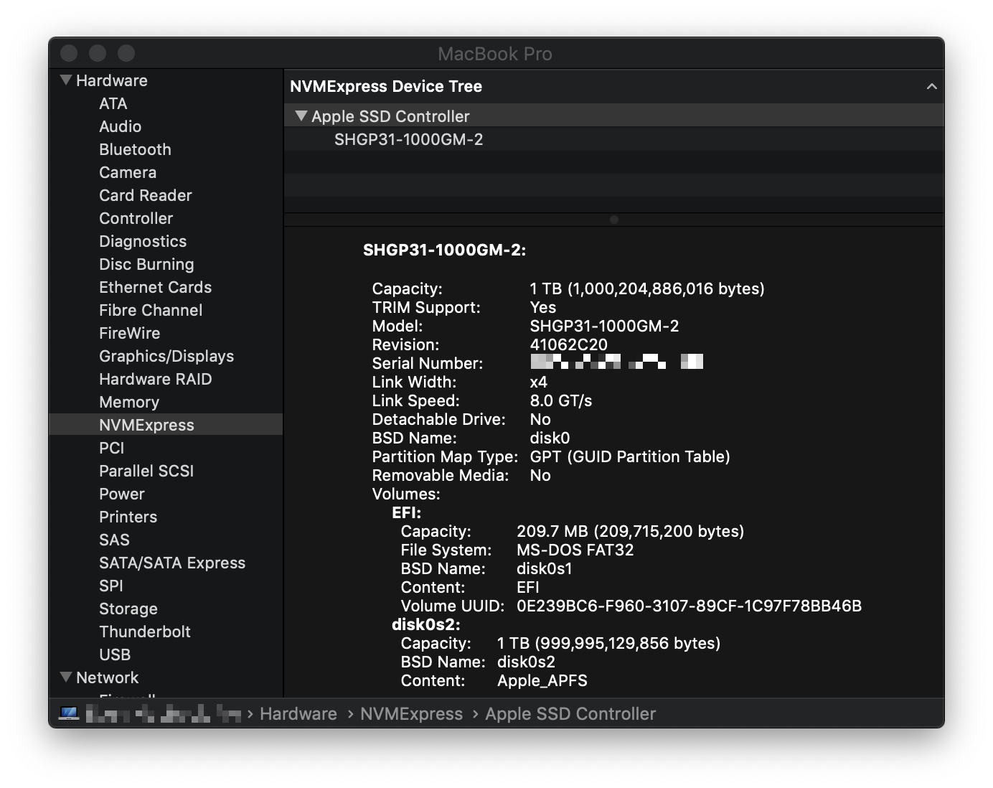Click the EFI: volume heading
This screenshot has width=993, height=788.
point(407,512)
